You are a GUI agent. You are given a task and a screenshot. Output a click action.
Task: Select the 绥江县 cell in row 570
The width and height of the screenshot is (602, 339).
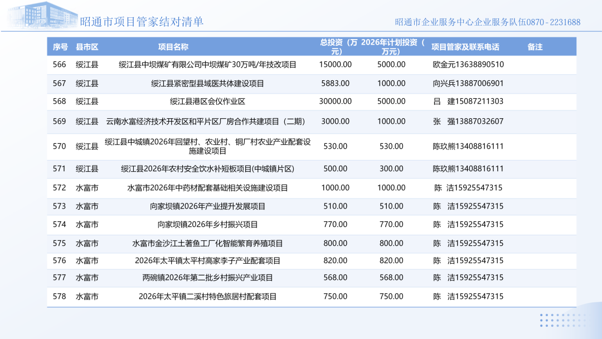(x=87, y=146)
